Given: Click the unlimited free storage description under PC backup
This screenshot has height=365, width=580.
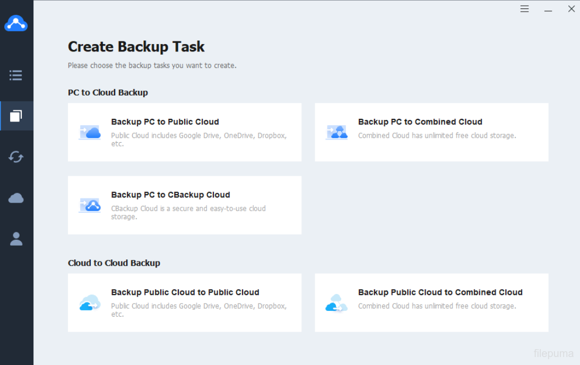Looking at the screenshot, I should pos(437,136).
